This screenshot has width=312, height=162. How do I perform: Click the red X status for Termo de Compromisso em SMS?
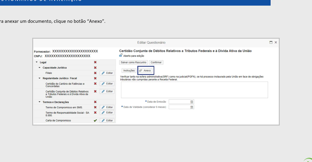pyautogui.click(x=95, y=107)
